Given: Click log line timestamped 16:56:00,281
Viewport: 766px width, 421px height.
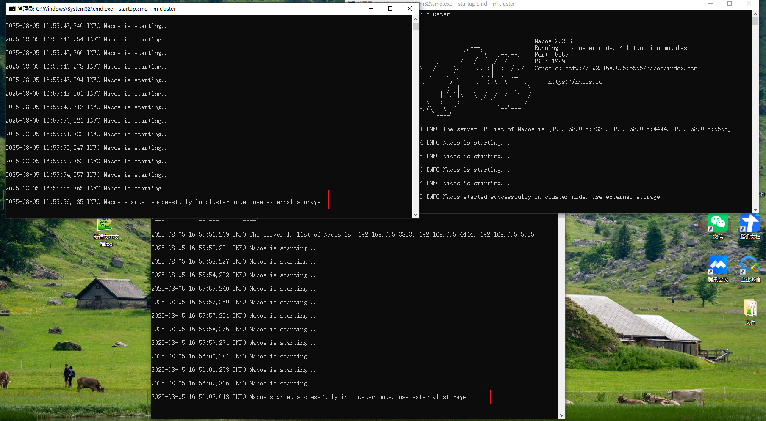Looking at the screenshot, I should (233, 356).
